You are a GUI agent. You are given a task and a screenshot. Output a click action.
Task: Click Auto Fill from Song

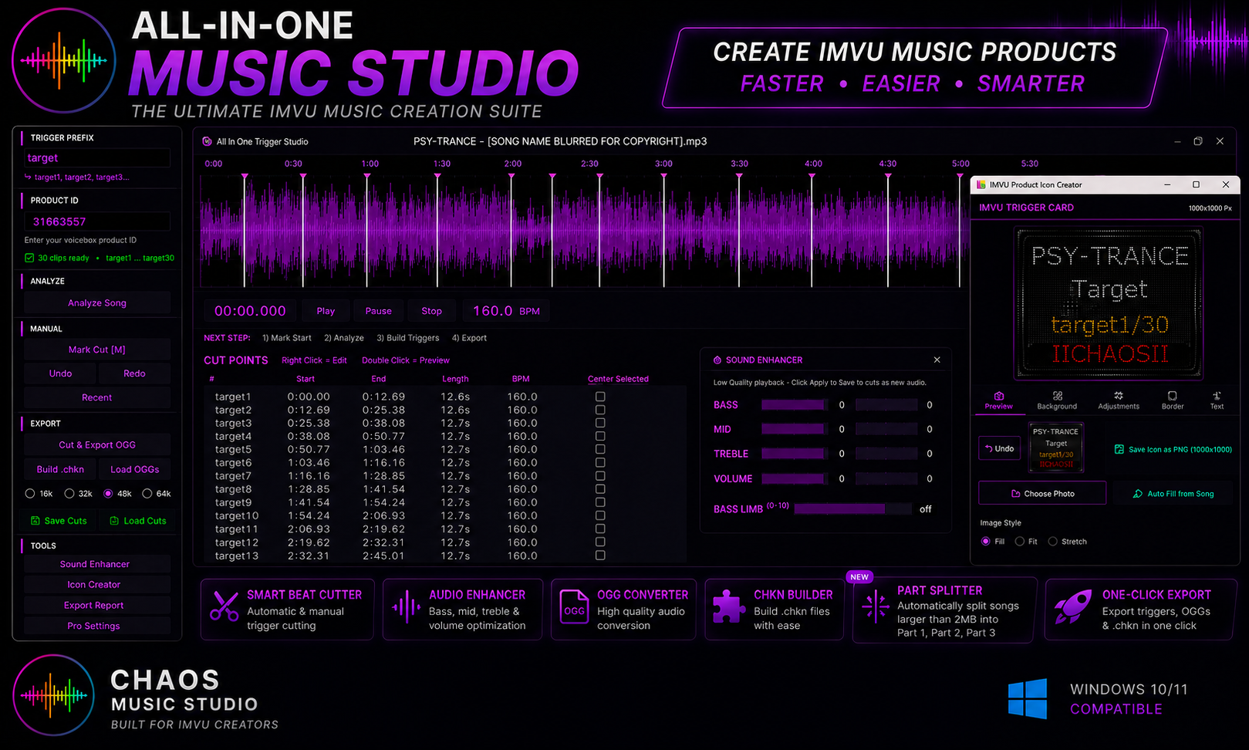(1173, 494)
